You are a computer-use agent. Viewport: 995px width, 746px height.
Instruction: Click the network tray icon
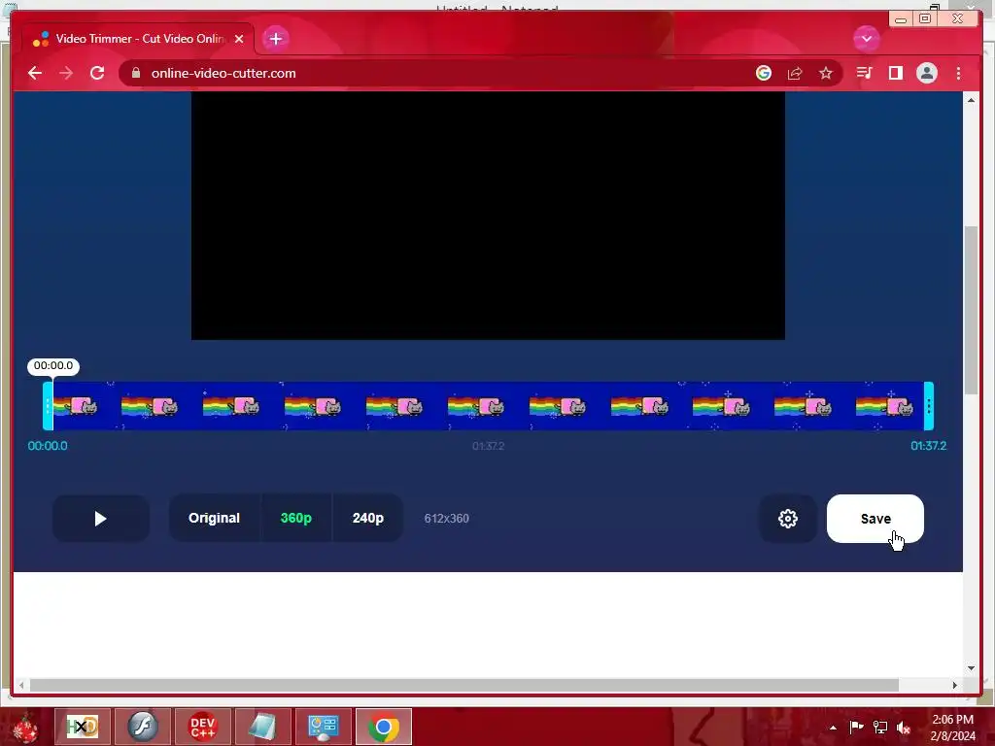[880, 727]
